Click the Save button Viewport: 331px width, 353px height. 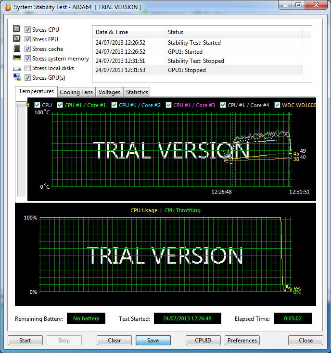(153, 341)
